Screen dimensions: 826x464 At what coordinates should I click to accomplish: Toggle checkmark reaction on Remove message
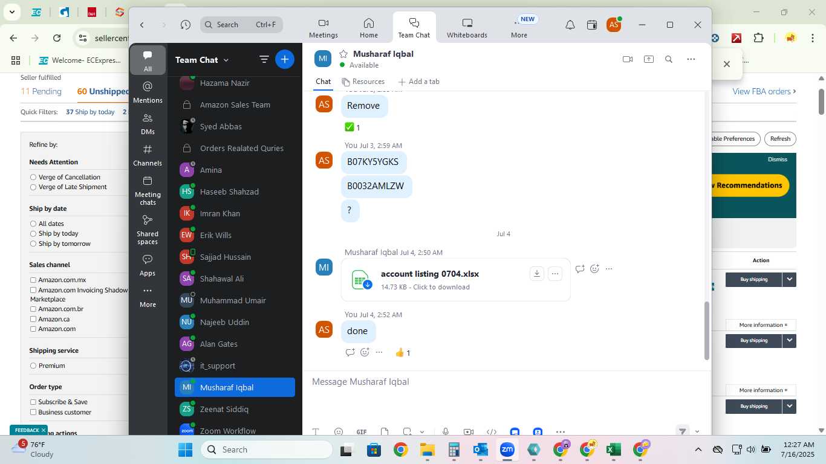point(353,127)
